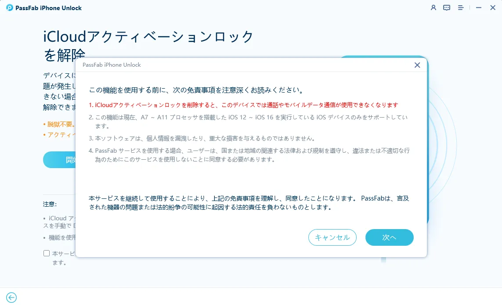Close the PassFab main window
The image size is (502, 305).
(x=493, y=8)
